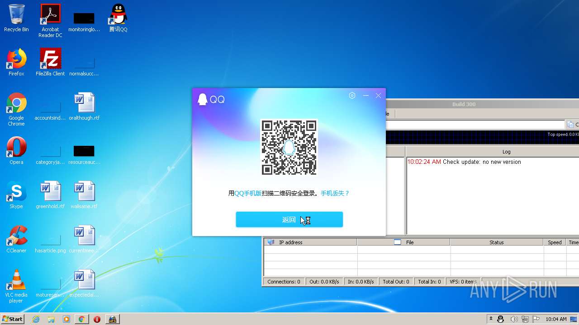
Task: Close the QQ login window
Action: pos(379,96)
